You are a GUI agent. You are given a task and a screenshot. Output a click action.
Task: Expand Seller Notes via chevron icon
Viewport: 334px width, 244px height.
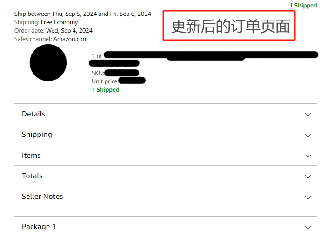308,197
